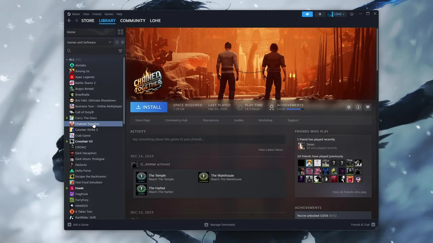Click the game list scrollbar
This screenshot has height=243, width=433.
tap(124, 90)
